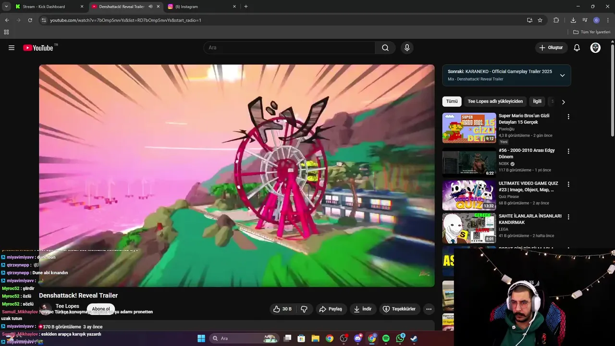Open Super Mario Bros thumbnail 9:12
This screenshot has width=615, height=346.
coord(469,128)
